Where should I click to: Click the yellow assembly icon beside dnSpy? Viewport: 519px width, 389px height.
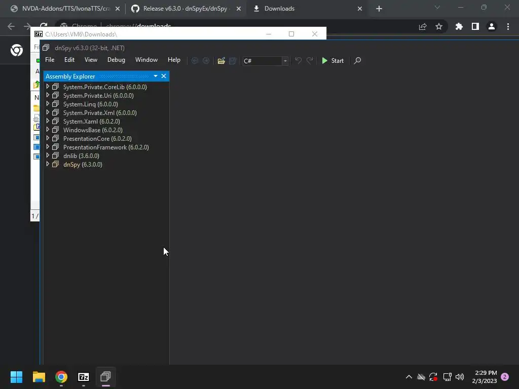[56, 164]
